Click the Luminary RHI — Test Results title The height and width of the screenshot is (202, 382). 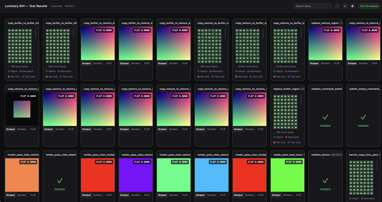point(26,6)
